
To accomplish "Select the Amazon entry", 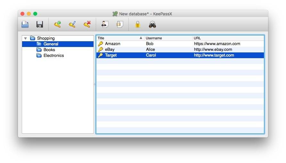I will pos(180,44).
